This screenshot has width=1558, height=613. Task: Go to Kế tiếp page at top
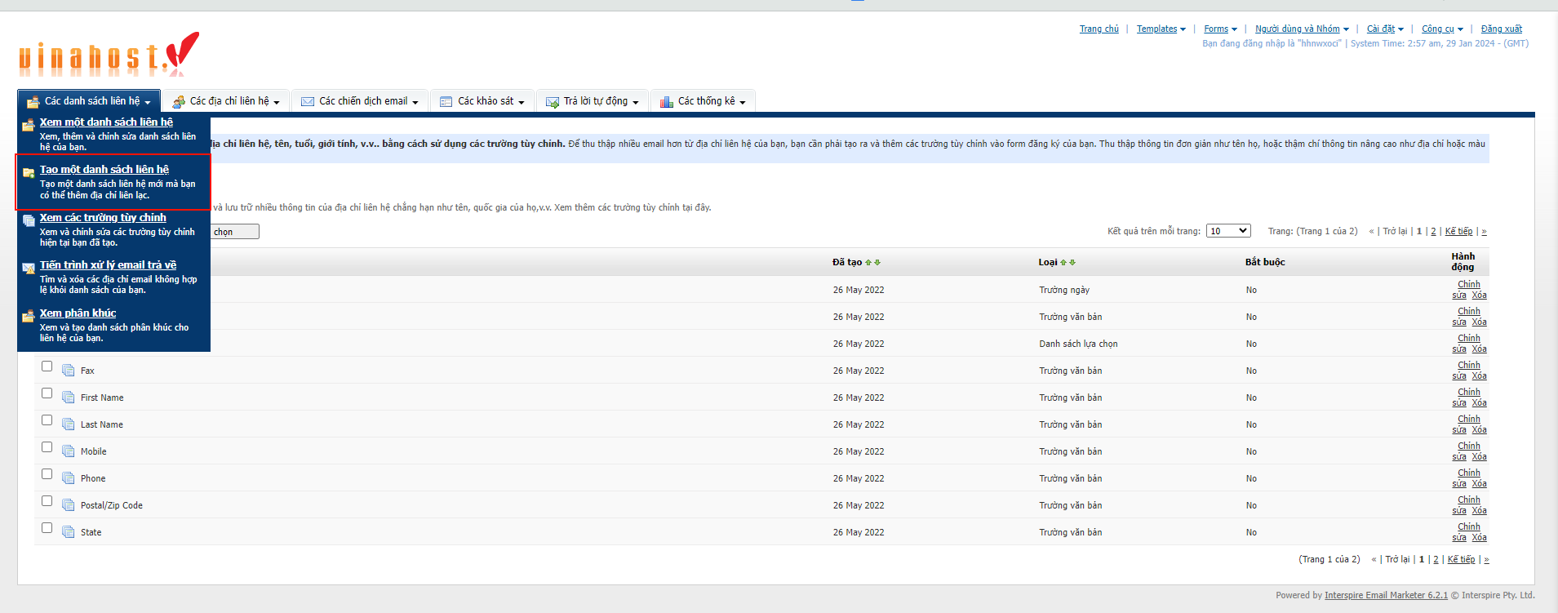(1458, 231)
